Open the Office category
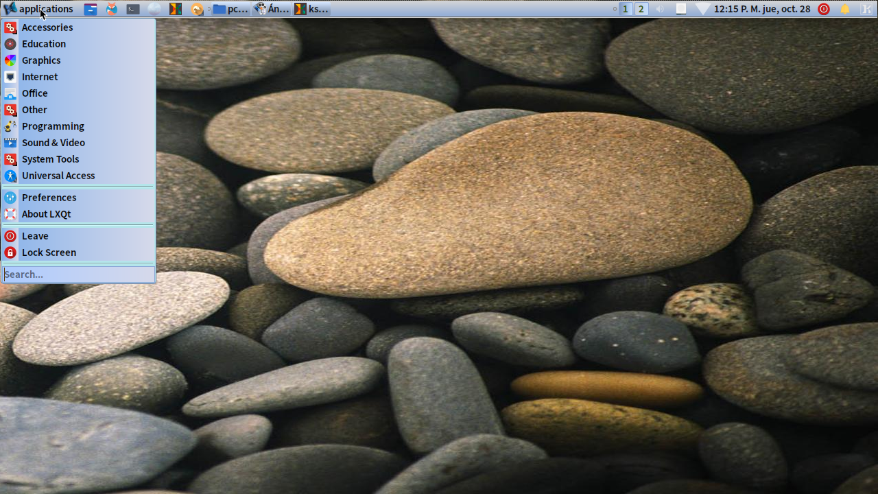Image resolution: width=878 pixels, height=494 pixels. (78, 93)
